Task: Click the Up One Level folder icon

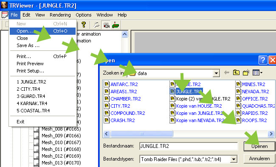Action: 236,72
